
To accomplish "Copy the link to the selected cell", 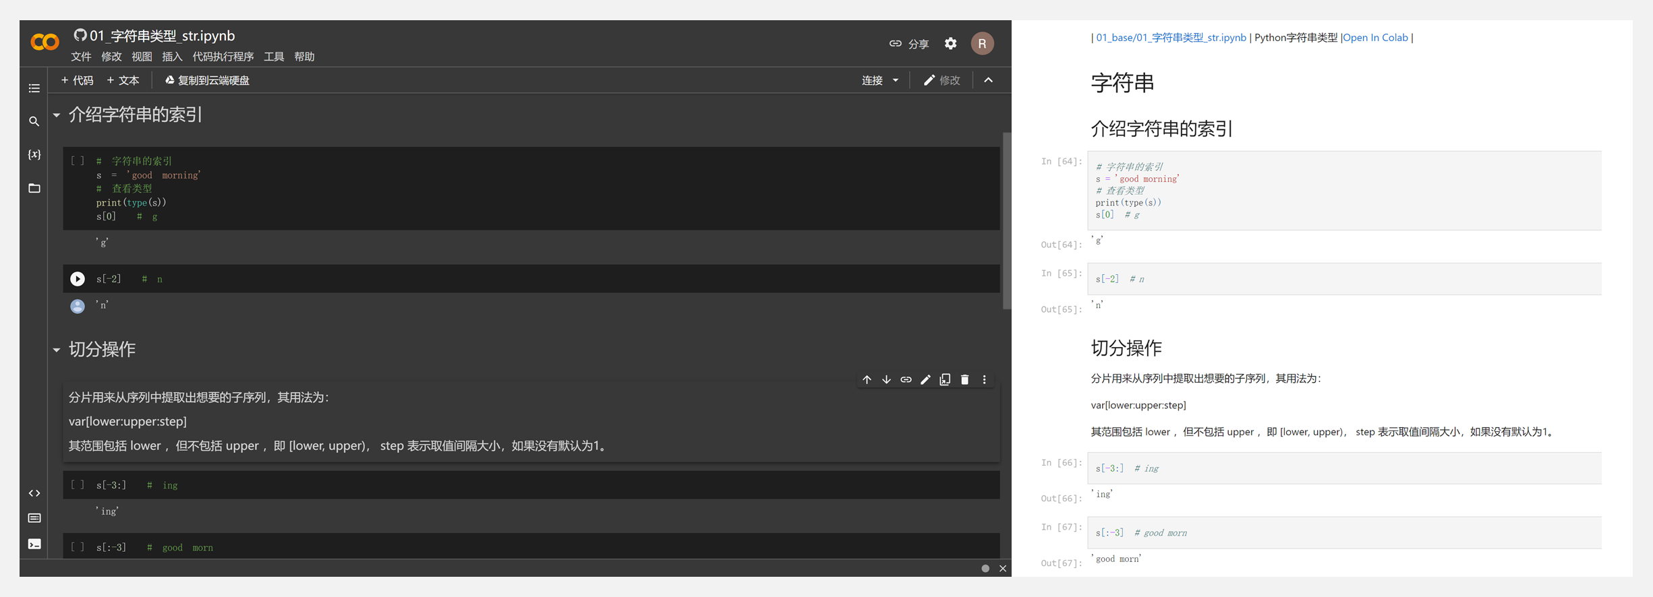I will tap(906, 380).
